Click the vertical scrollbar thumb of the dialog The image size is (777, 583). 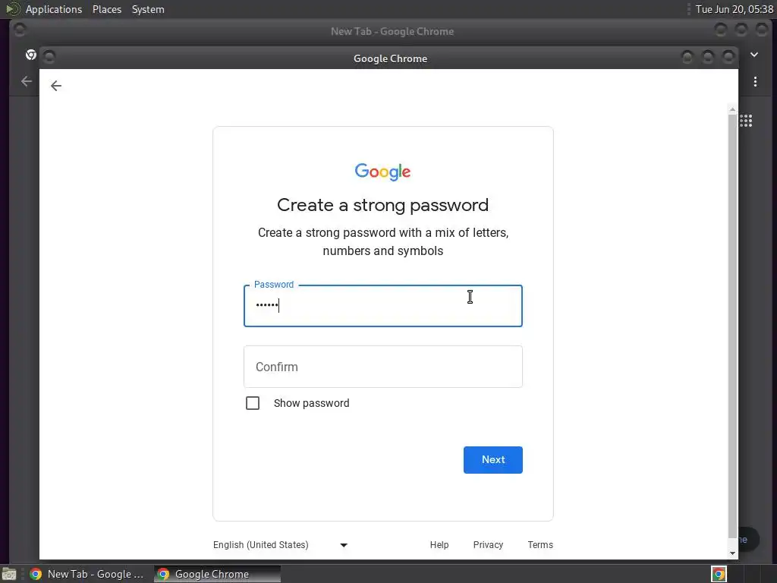pyautogui.click(x=732, y=327)
